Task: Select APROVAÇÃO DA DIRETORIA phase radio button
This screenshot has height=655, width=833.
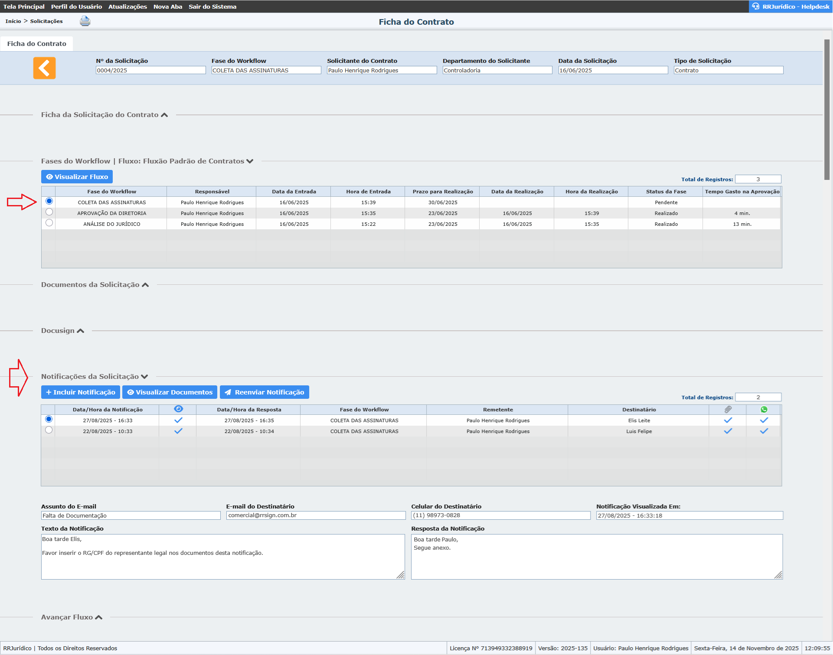Action: pos(49,212)
